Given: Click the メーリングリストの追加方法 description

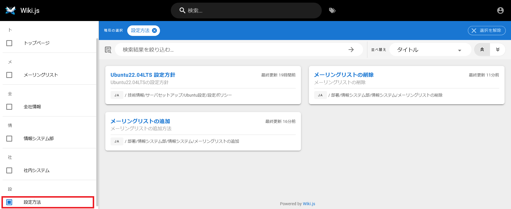Looking at the screenshot, I should coord(141,128).
